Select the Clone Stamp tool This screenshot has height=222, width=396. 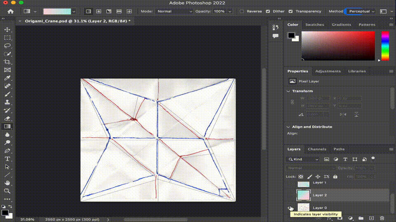(x=7, y=102)
